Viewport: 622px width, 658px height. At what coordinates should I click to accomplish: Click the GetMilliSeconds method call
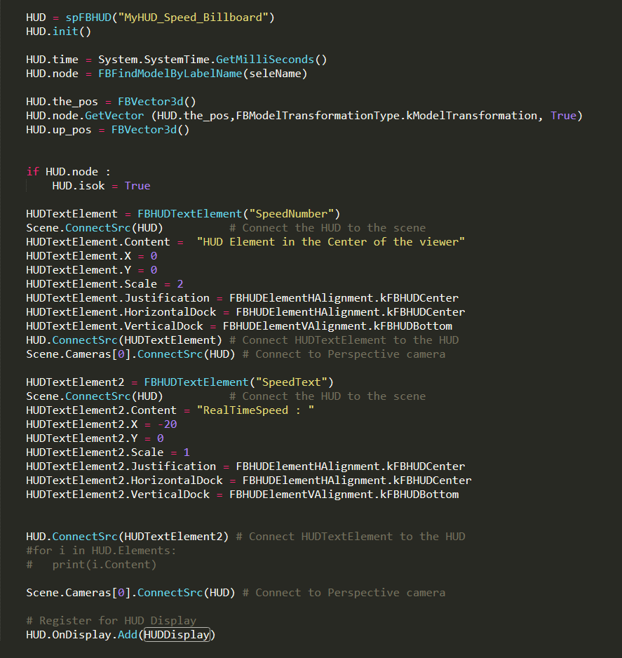[271, 60]
